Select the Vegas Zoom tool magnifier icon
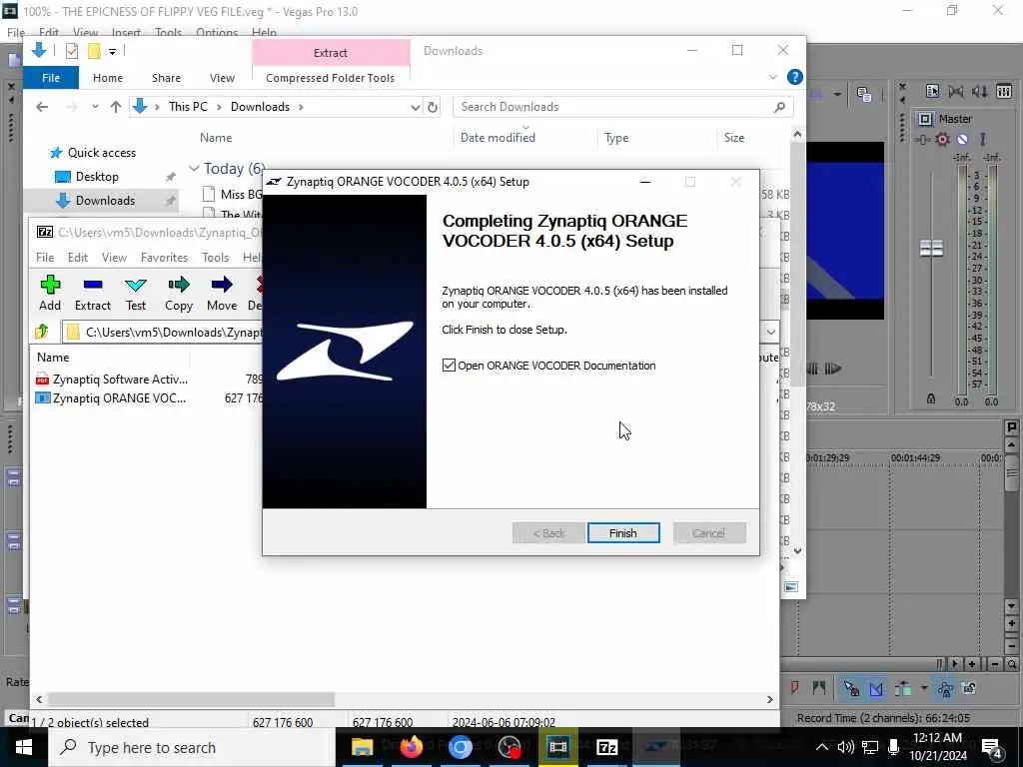The height and width of the screenshot is (767, 1023). click(x=1011, y=664)
